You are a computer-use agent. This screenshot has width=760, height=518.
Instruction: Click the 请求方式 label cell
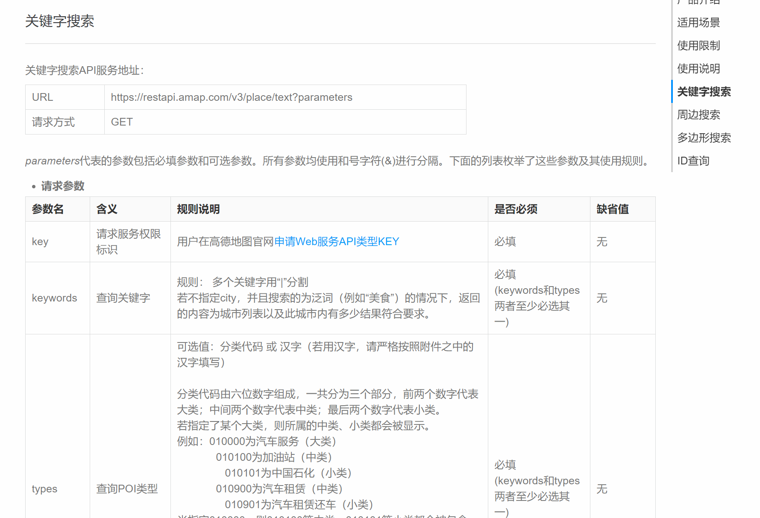click(65, 122)
